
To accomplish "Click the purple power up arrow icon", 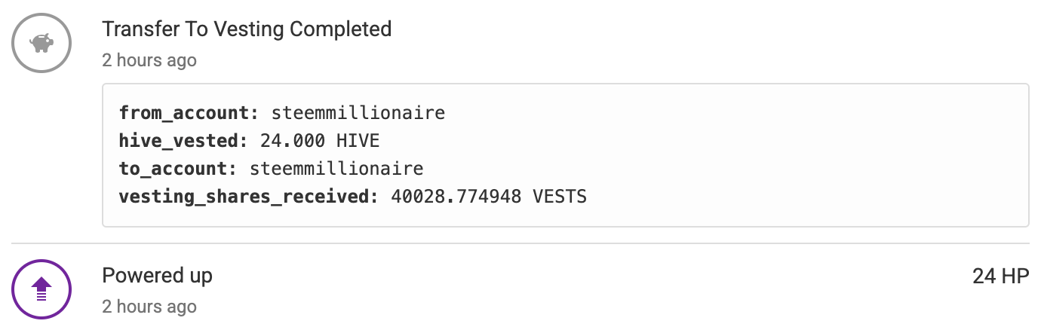I will click(x=41, y=289).
